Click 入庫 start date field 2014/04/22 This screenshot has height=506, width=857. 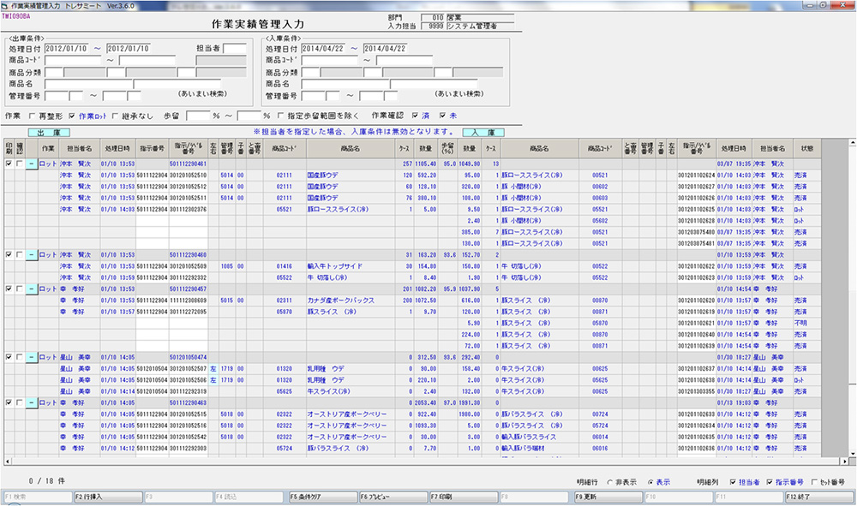click(x=323, y=49)
